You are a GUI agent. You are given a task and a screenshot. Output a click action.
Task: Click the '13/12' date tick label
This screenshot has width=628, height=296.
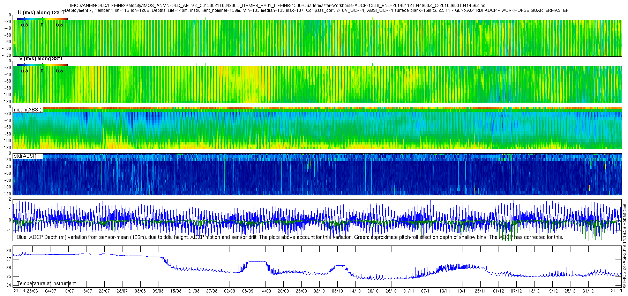(534, 291)
